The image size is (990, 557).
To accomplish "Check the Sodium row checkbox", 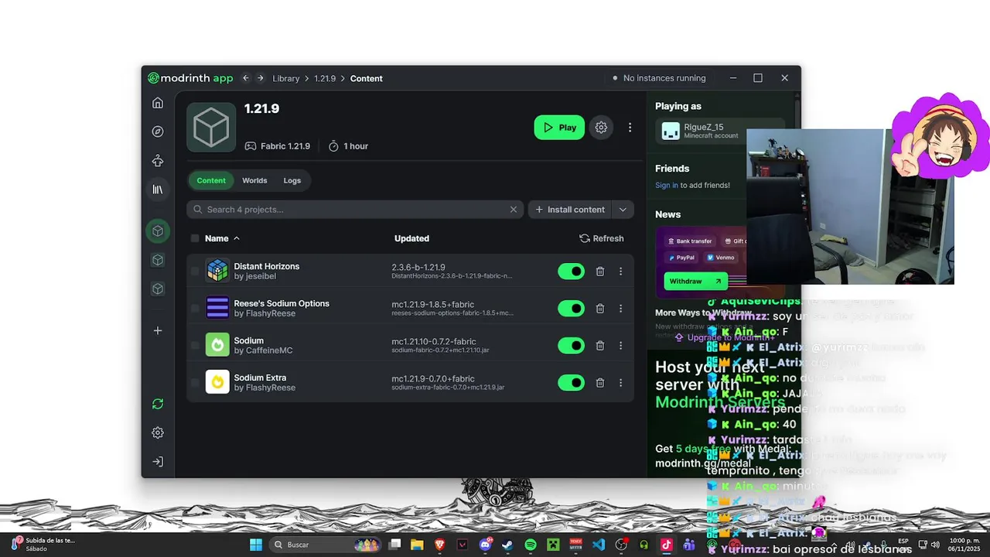I will pyautogui.click(x=195, y=346).
